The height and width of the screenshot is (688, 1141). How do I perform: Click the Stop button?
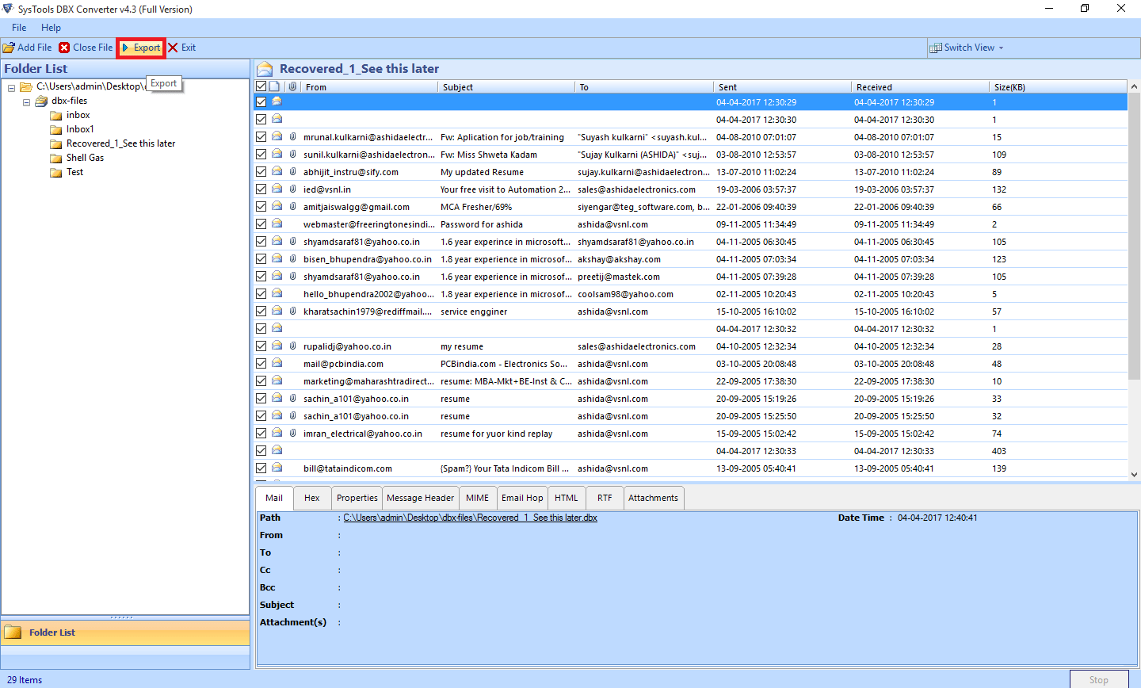point(1098,679)
